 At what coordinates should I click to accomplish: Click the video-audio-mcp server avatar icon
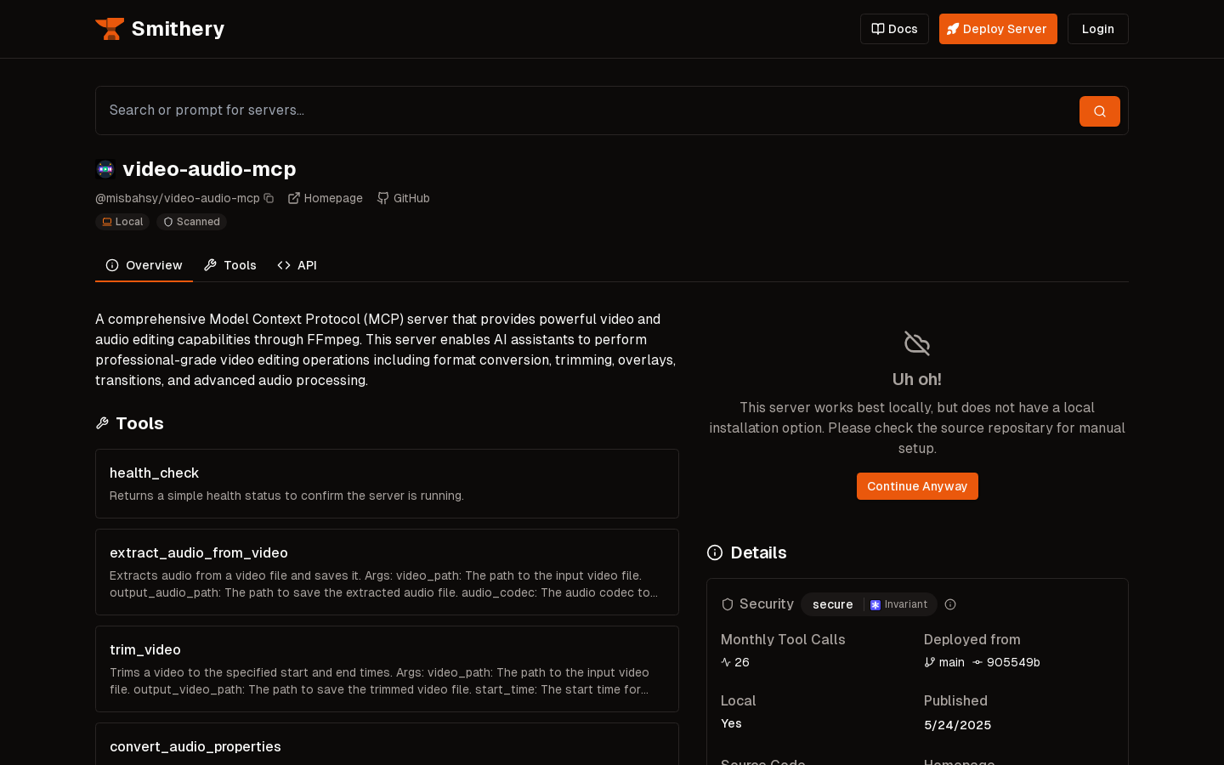[105, 169]
